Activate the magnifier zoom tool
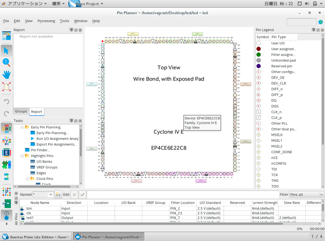Viewport: 325px width, 241px height. 6,63
